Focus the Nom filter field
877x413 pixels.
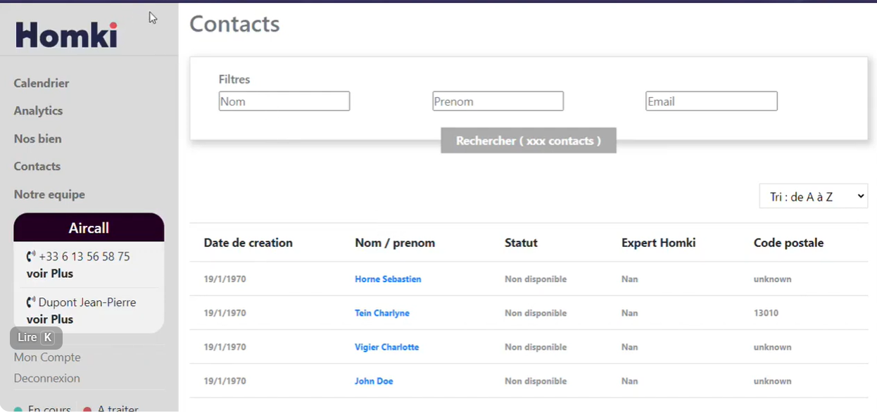284,101
